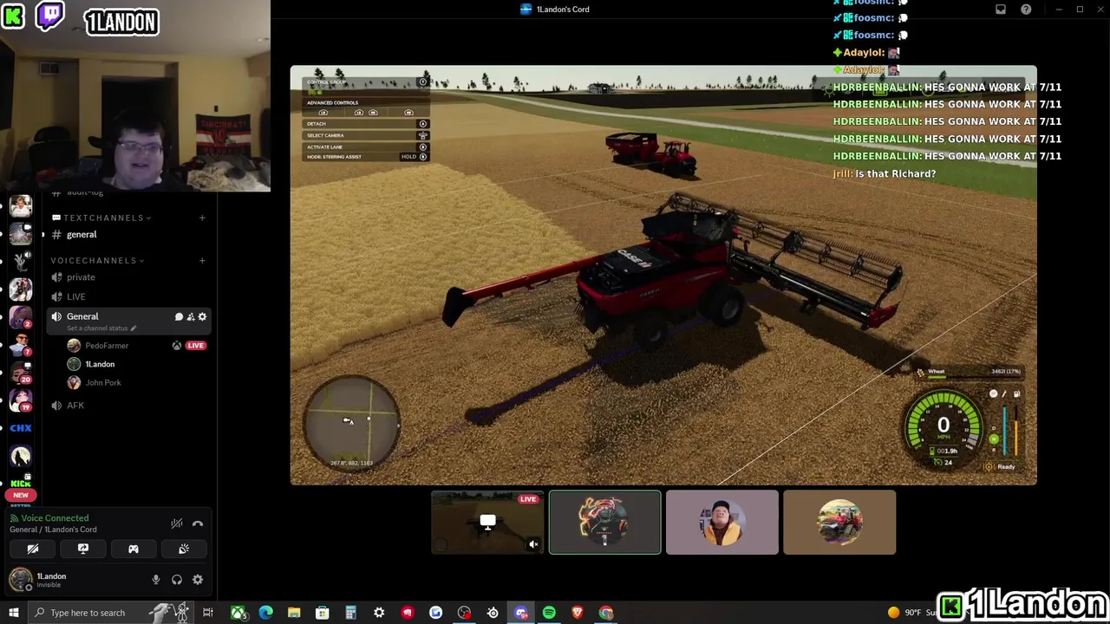1110x624 pixels.
Task: Create invite for General voice channel
Action: coord(191,317)
